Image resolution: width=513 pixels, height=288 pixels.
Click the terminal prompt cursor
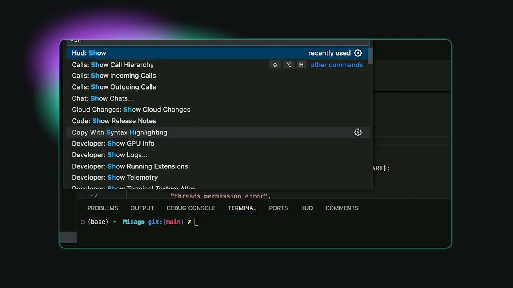(196, 222)
